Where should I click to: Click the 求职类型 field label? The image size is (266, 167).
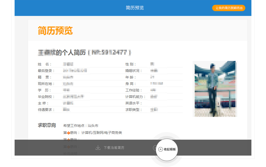tap(134, 110)
